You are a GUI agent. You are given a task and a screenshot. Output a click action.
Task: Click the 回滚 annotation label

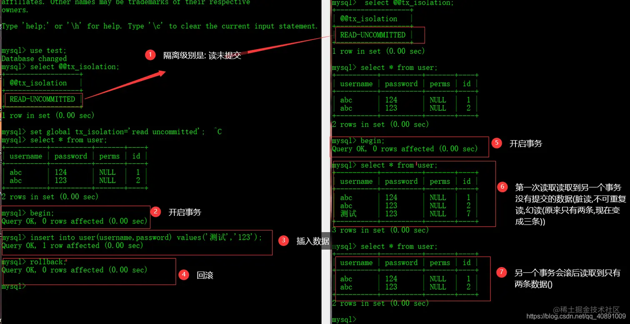[205, 275]
